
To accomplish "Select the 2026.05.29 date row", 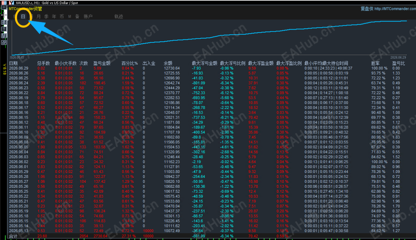I will coord(19,172).
